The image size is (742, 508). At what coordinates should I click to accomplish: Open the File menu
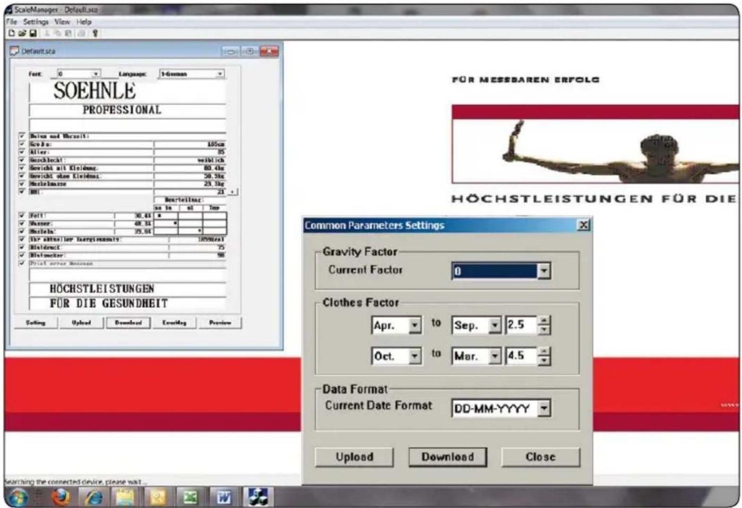[12, 22]
